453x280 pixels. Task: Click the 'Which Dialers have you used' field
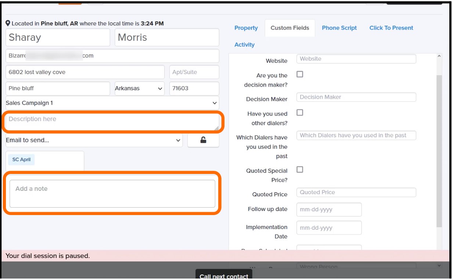[356, 135]
